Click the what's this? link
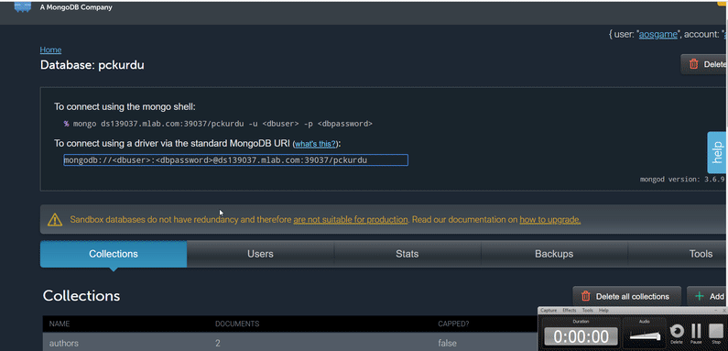The height and width of the screenshot is (351, 728). click(x=315, y=144)
